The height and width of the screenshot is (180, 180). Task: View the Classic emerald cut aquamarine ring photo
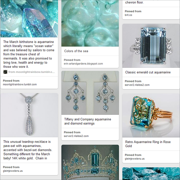151,46
